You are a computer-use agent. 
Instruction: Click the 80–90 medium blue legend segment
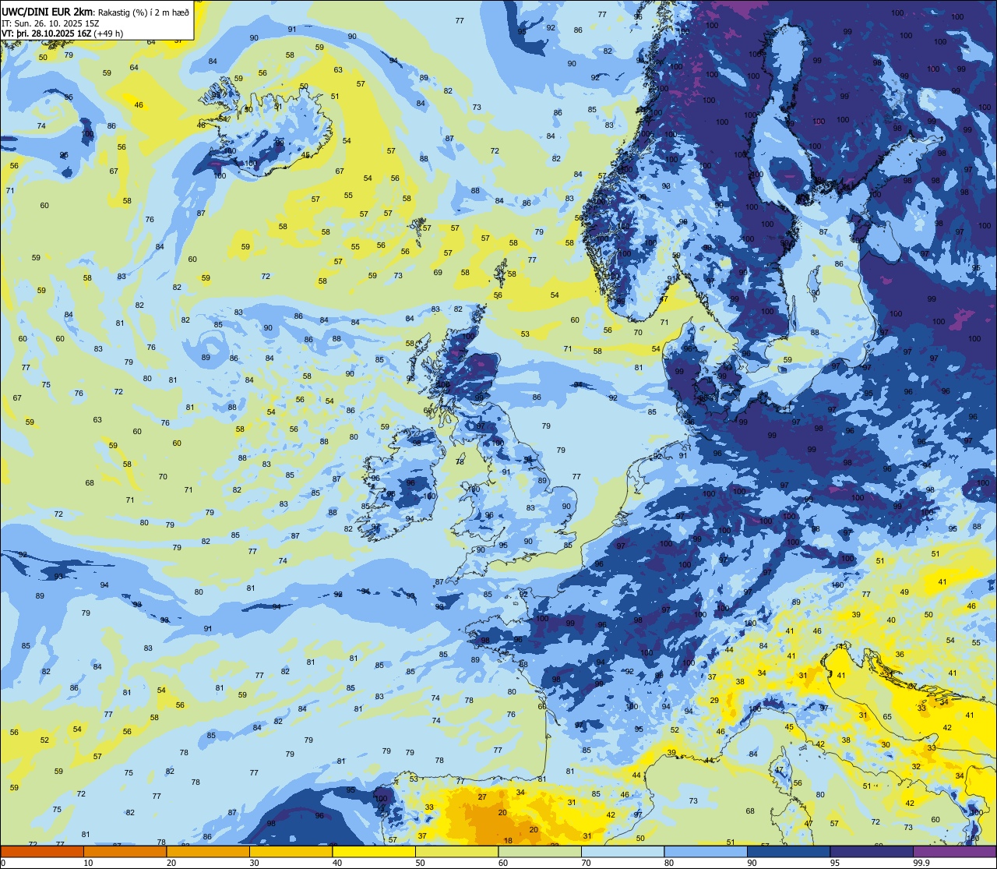coord(706,852)
